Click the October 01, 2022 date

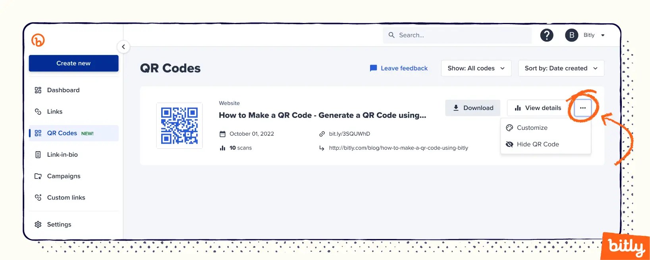tap(252, 134)
